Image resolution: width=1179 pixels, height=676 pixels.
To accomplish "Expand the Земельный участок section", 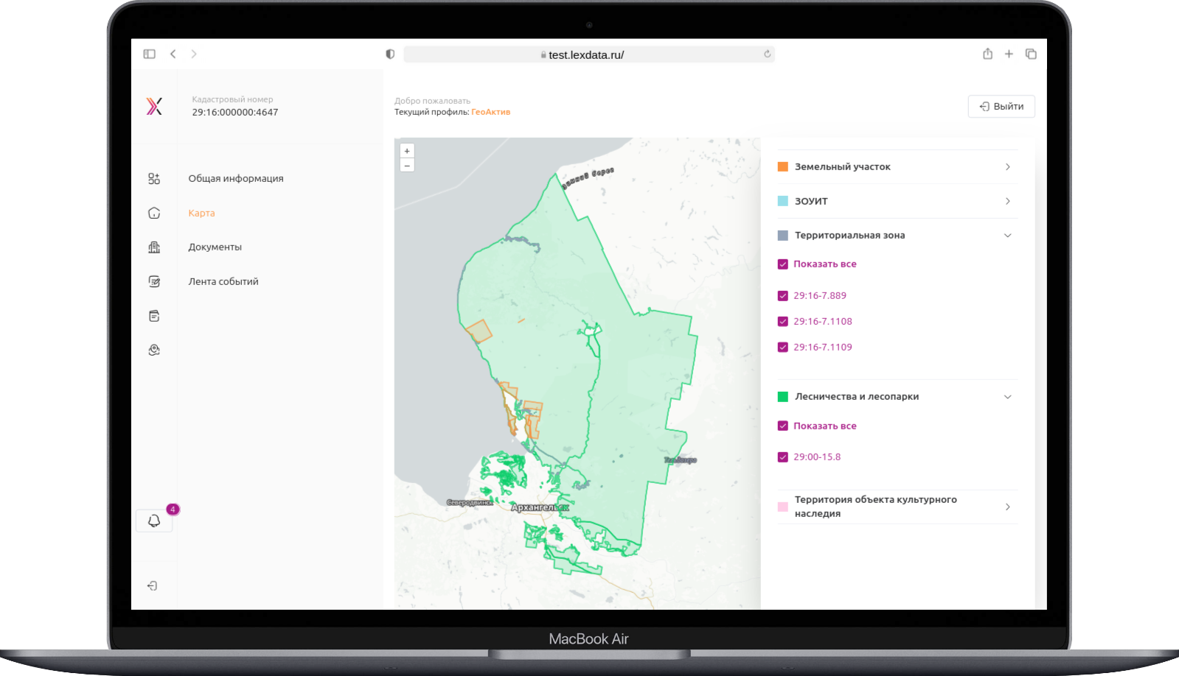I will coord(1007,167).
